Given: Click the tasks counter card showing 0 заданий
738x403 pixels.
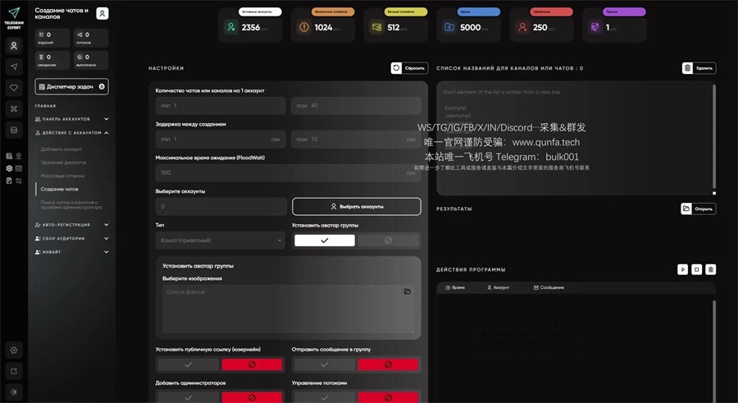Looking at the screenshot, I should point(52,38).
